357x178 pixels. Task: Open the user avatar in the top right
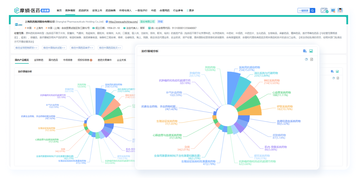[340, 10]
